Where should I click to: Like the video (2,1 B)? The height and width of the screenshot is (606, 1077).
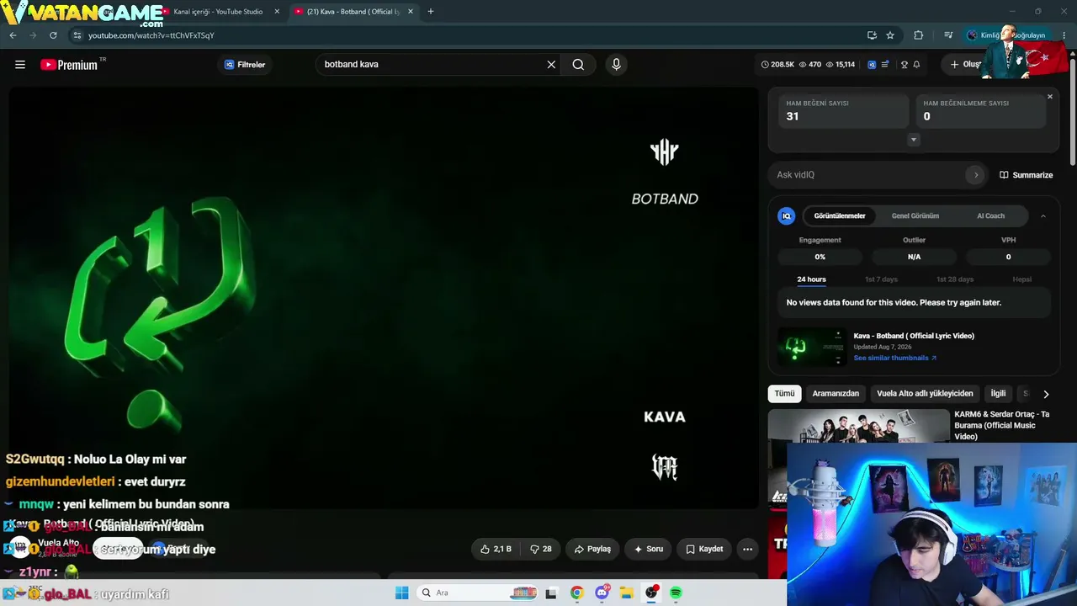click(496, 550)
